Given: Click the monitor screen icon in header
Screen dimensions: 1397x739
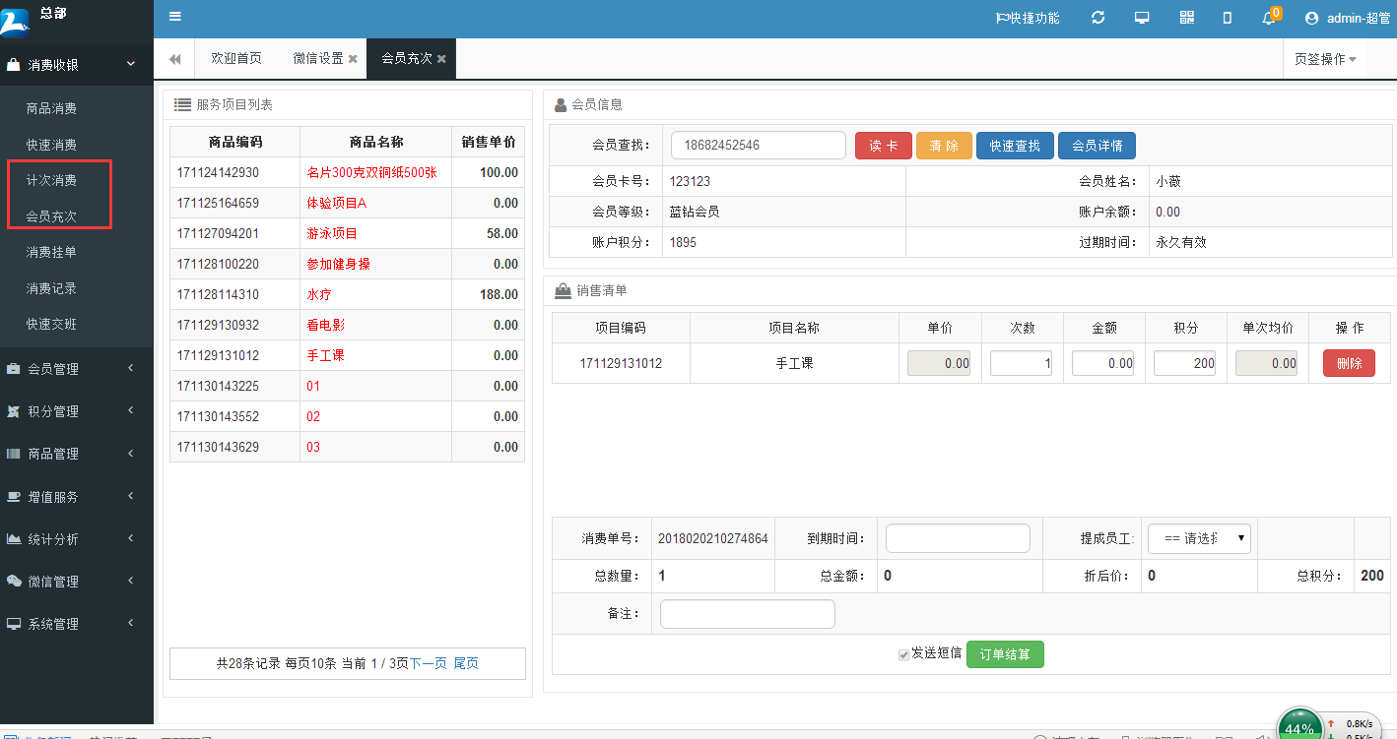Looking at the screenshot, I should [x=1142, y=17].
